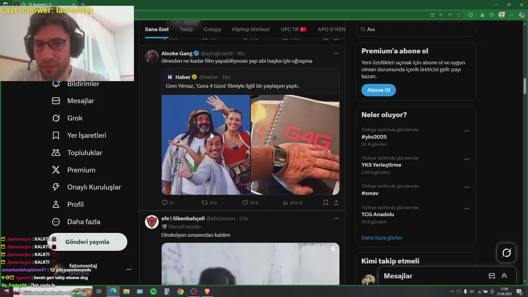Open browser zoom magnifier icon
Viewport: 528px width, 297px height.
tap(441, 15)
